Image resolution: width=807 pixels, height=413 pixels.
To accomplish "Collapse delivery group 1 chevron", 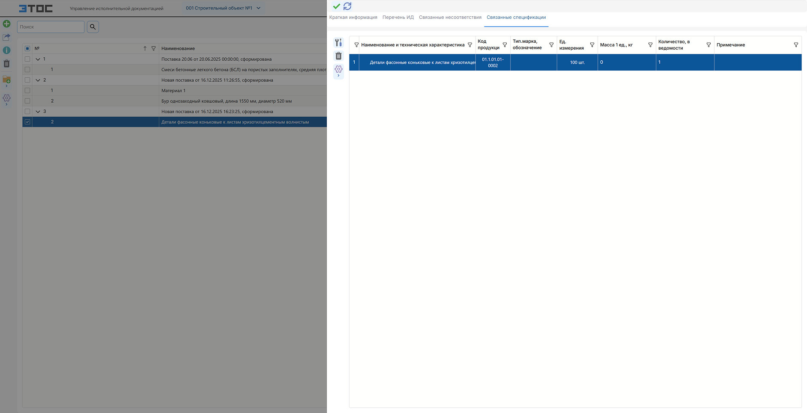I will tap(38, 59).
